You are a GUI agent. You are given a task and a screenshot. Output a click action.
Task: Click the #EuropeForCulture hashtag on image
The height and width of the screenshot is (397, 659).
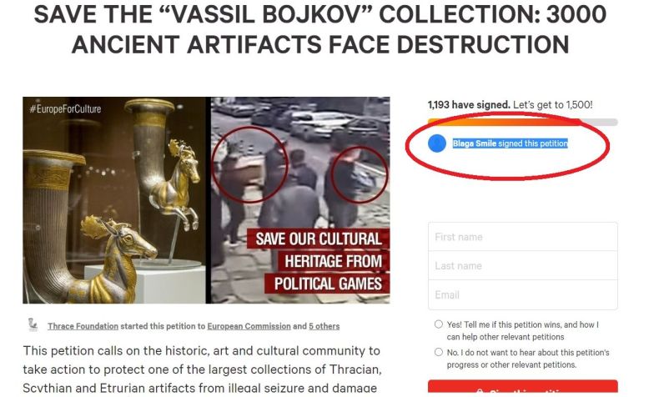[65, 109]
